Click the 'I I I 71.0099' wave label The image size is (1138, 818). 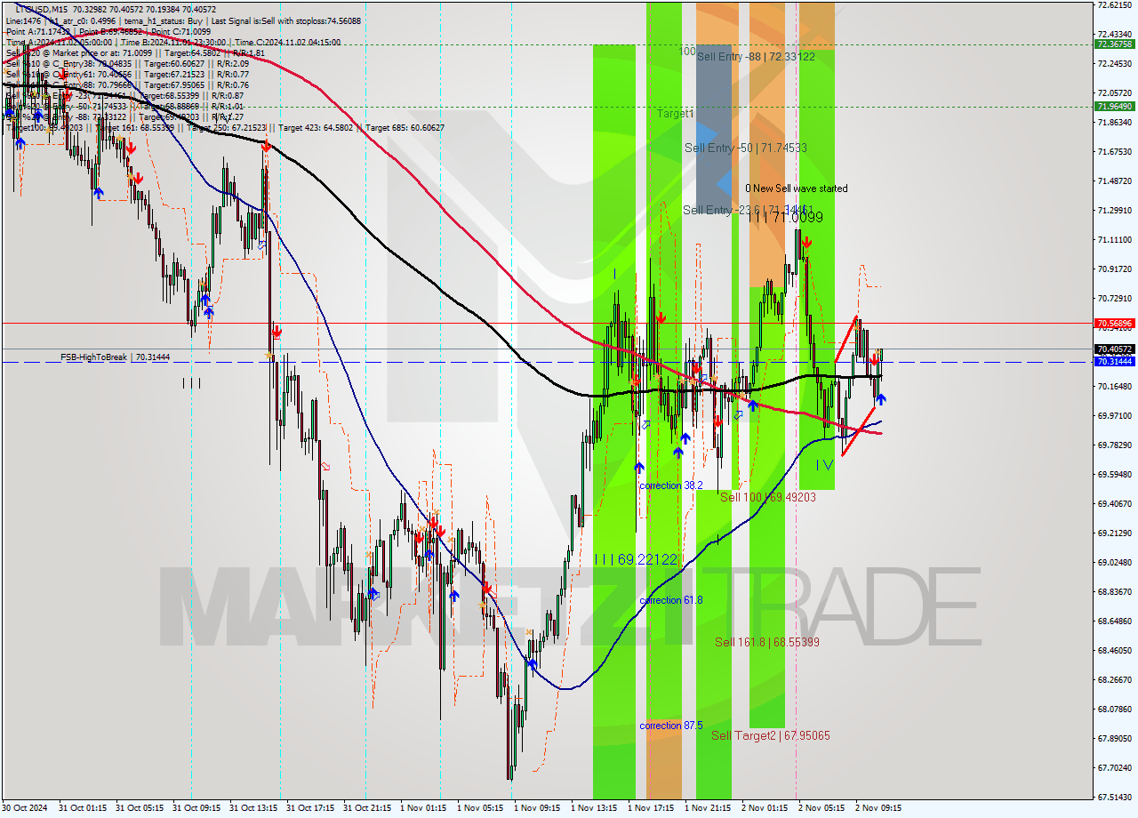pos(785,217)
